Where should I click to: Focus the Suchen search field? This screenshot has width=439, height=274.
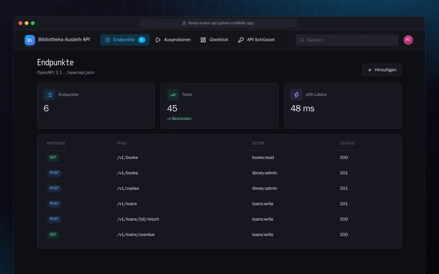(347, 40)
